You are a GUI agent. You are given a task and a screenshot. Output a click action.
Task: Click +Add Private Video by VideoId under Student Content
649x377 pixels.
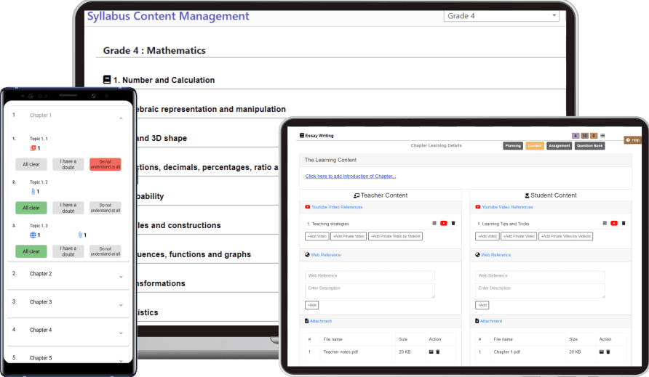click(x=565, y=236)
